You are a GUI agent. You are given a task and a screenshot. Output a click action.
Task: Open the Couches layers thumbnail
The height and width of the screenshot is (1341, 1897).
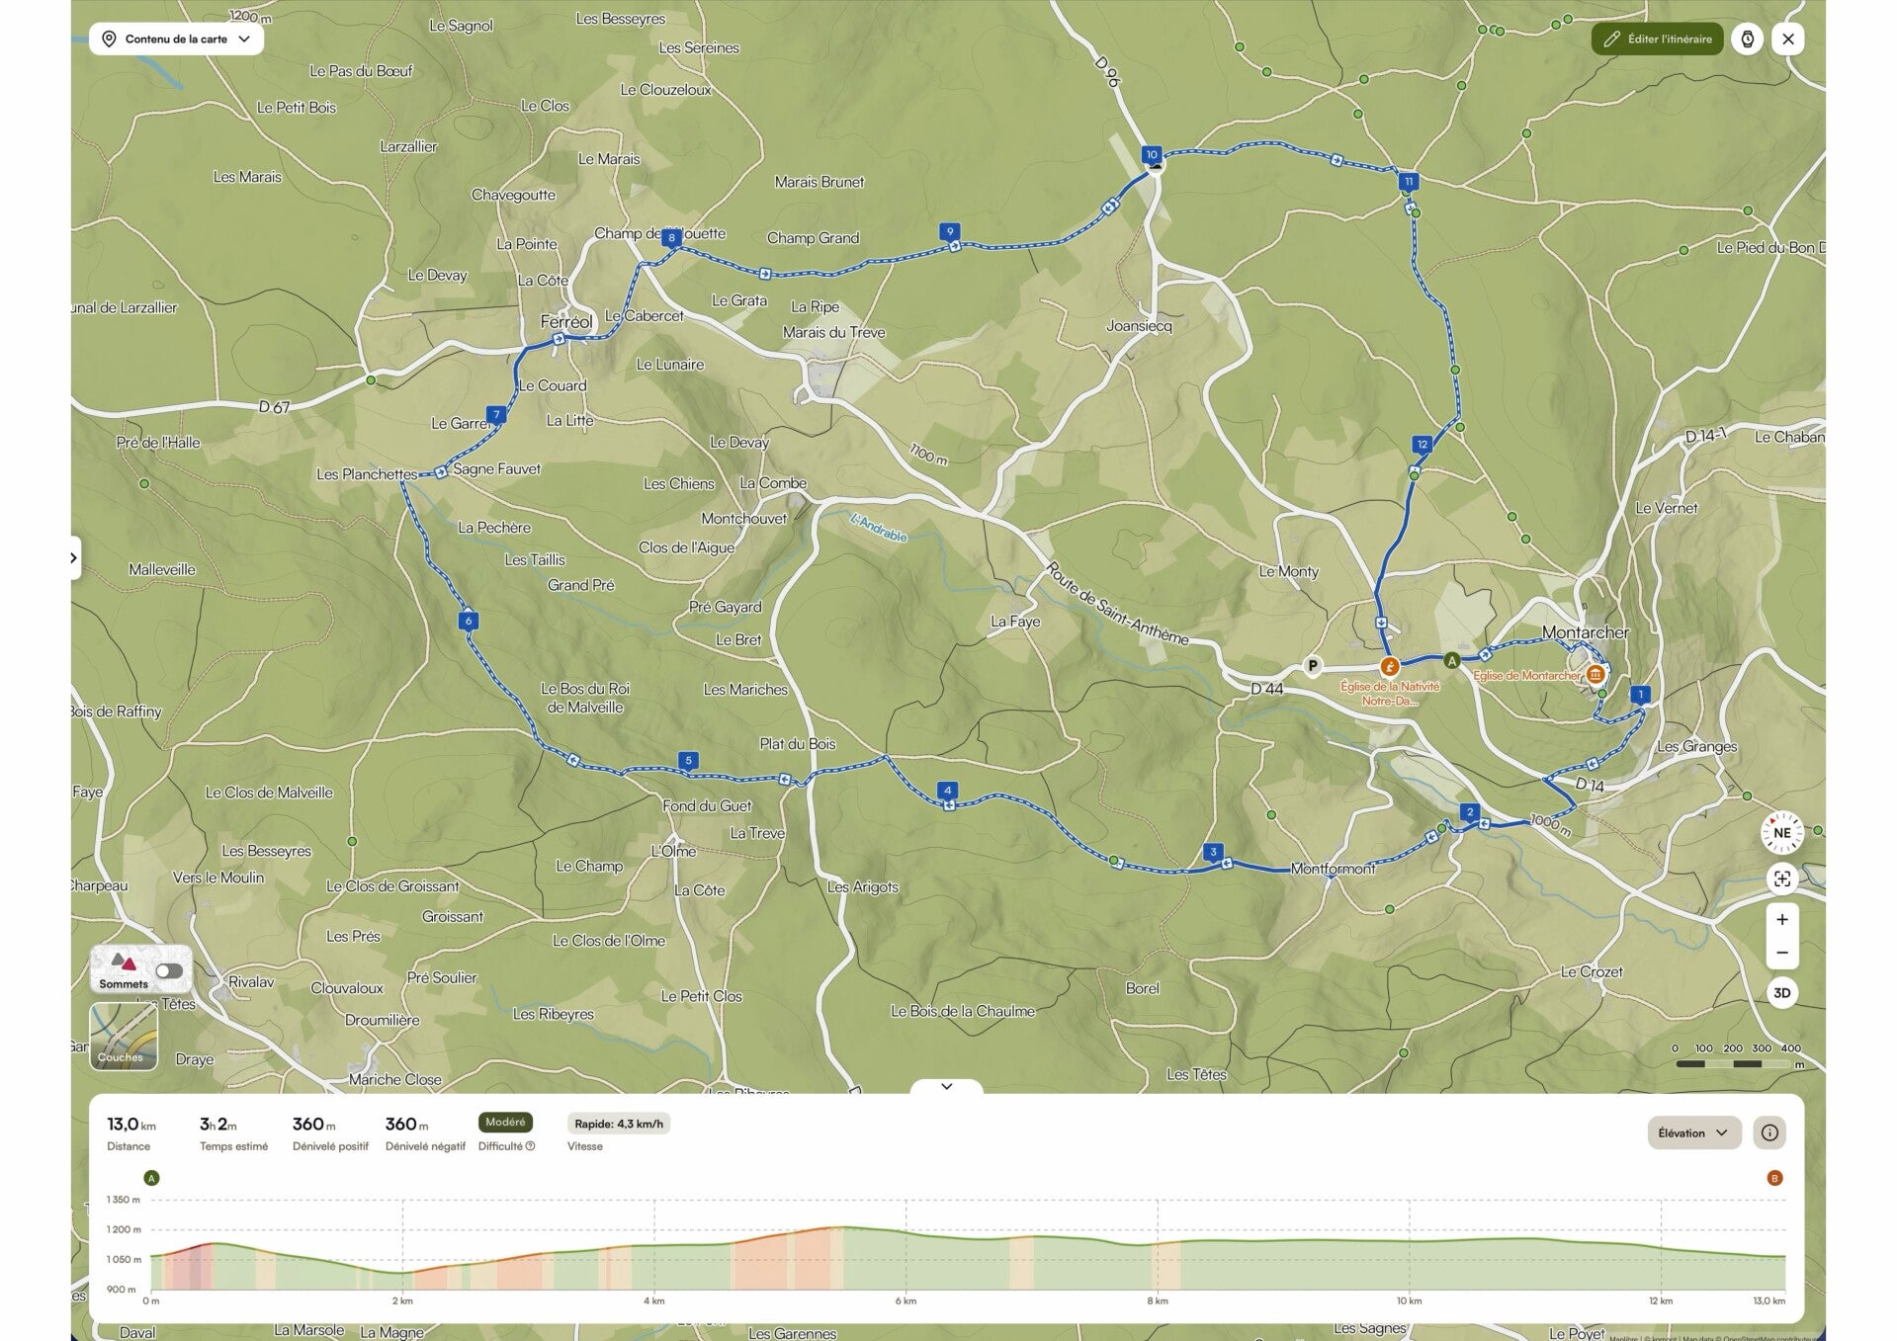click(x=124, y=1036)
